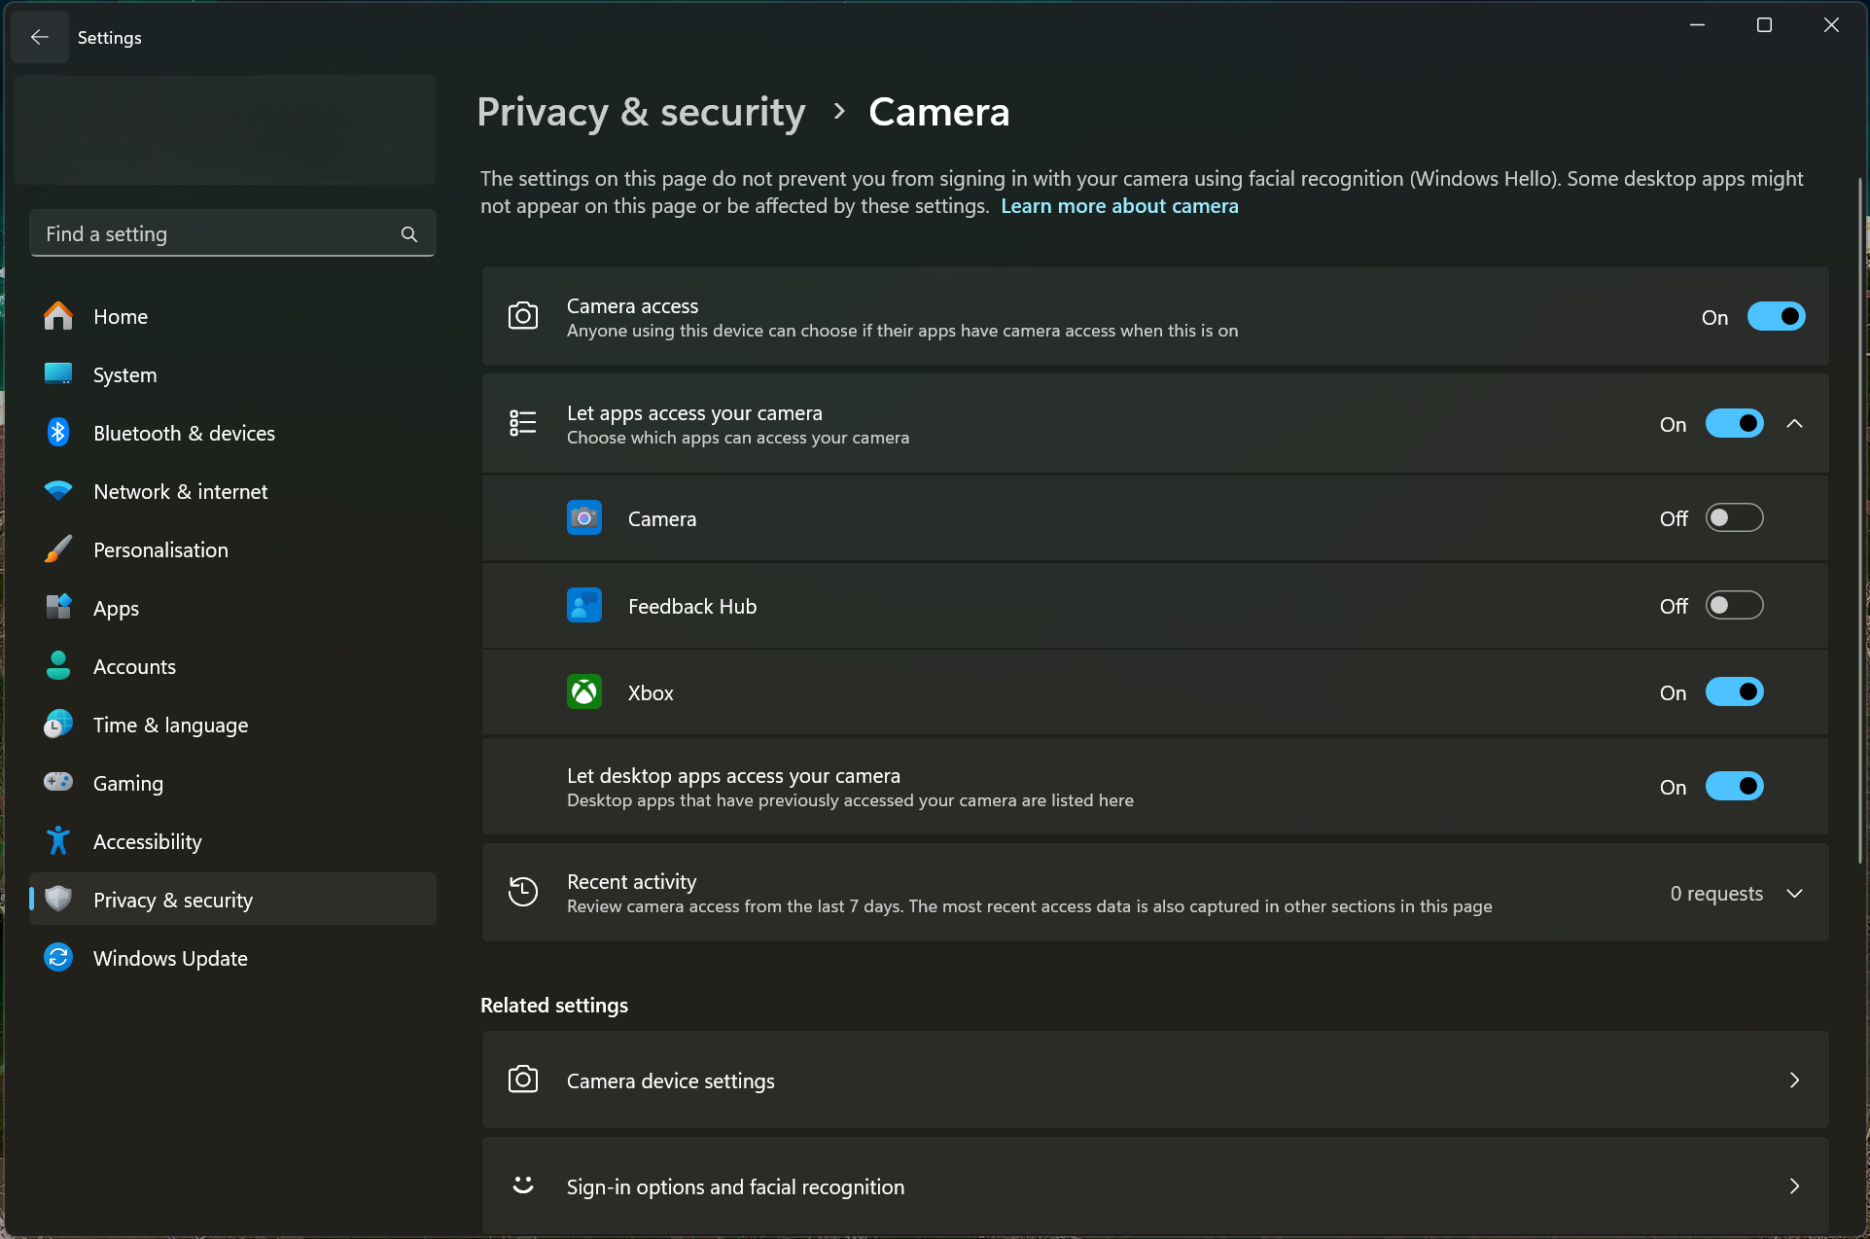
Task: Click the System icon
Action: coord(57,373)
